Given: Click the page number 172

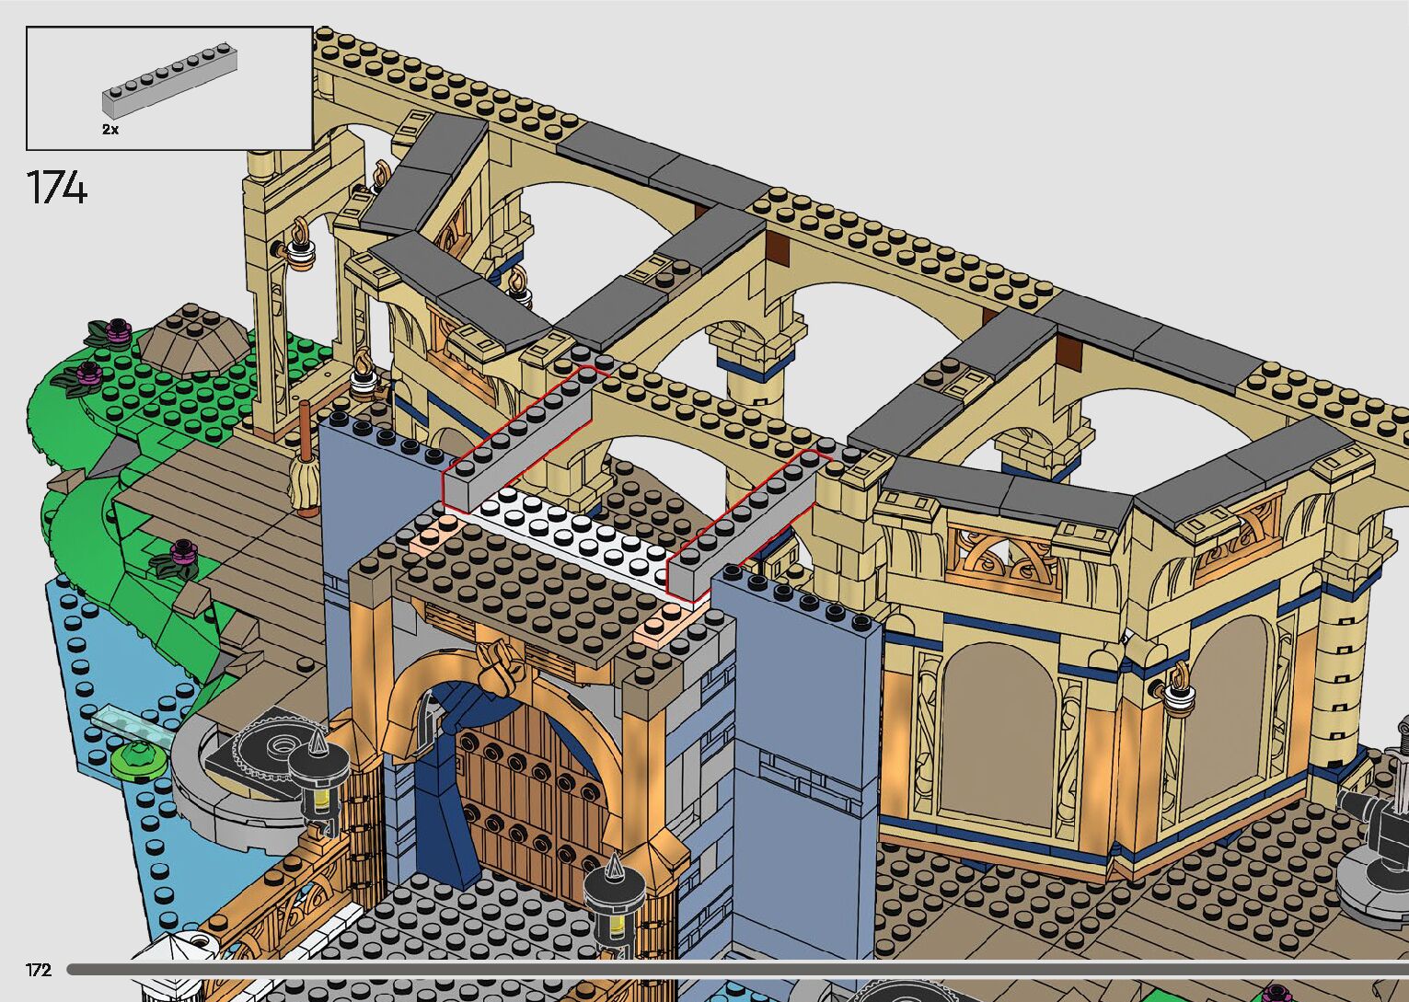Looking at the screenshot, I should pyautogui.click(x=39, y=969).
